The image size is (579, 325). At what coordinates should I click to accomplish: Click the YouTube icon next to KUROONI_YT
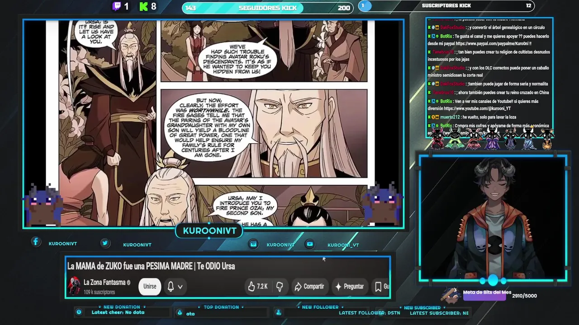pyautogui.click(x=309, y=244)
